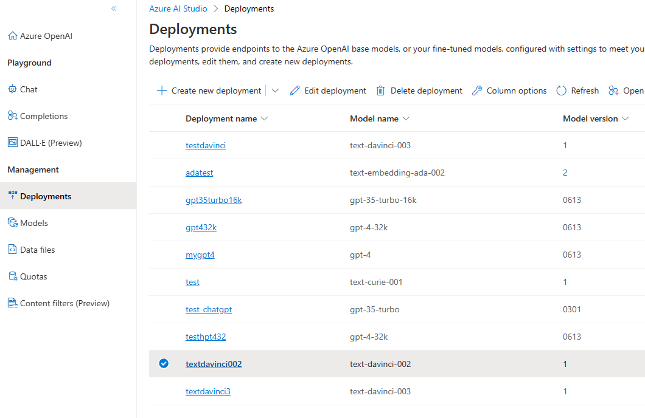Click Deployments breadcrumb text
Image resolution: width=645 pixels, height=418 pixels.
pyautogui.click(x=249, y=9)
